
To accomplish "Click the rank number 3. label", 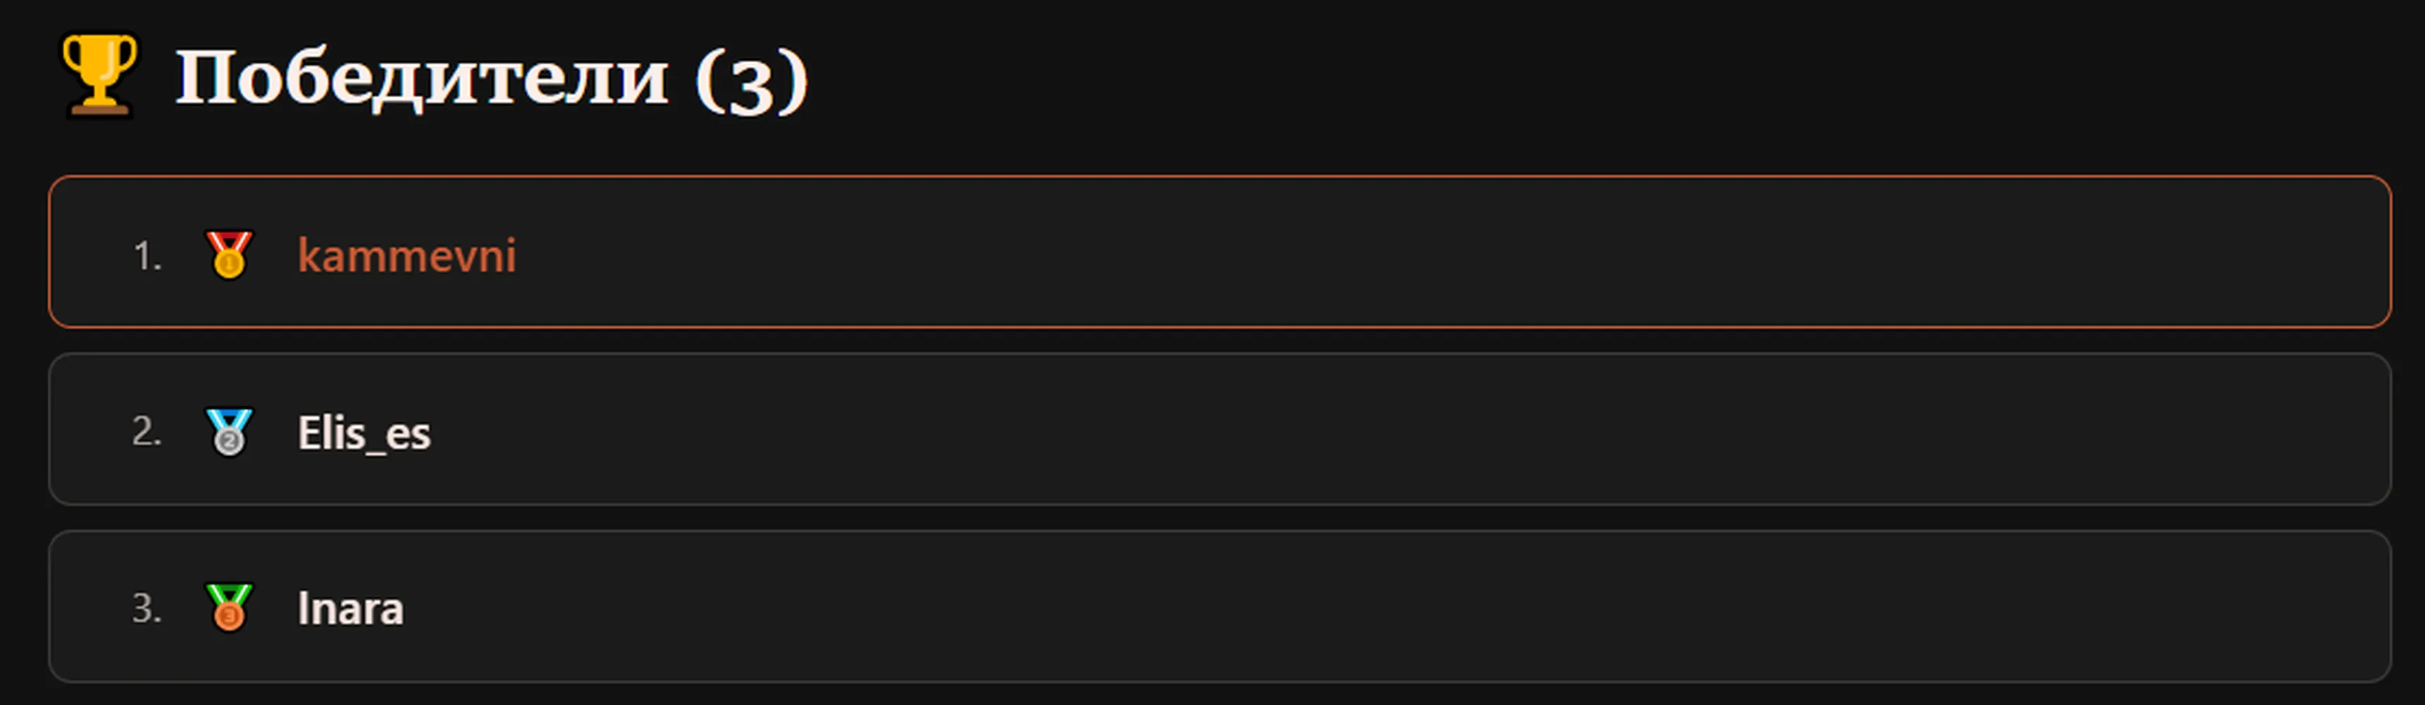I will 147,608.
